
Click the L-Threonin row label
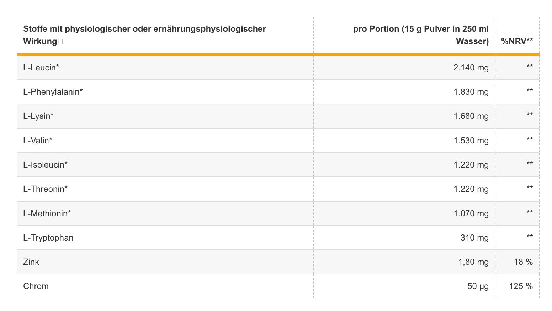tap(45, 189)
